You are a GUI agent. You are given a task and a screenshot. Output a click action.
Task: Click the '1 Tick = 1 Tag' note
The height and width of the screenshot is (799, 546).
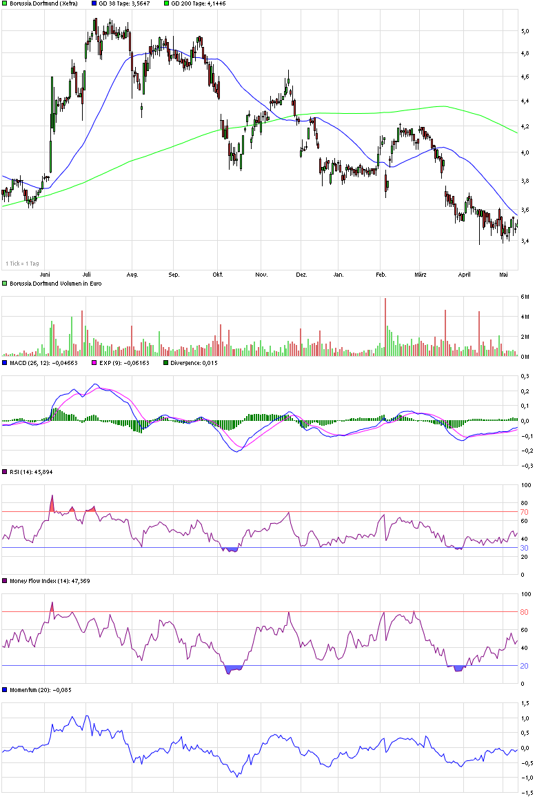(x=23, y=264)
